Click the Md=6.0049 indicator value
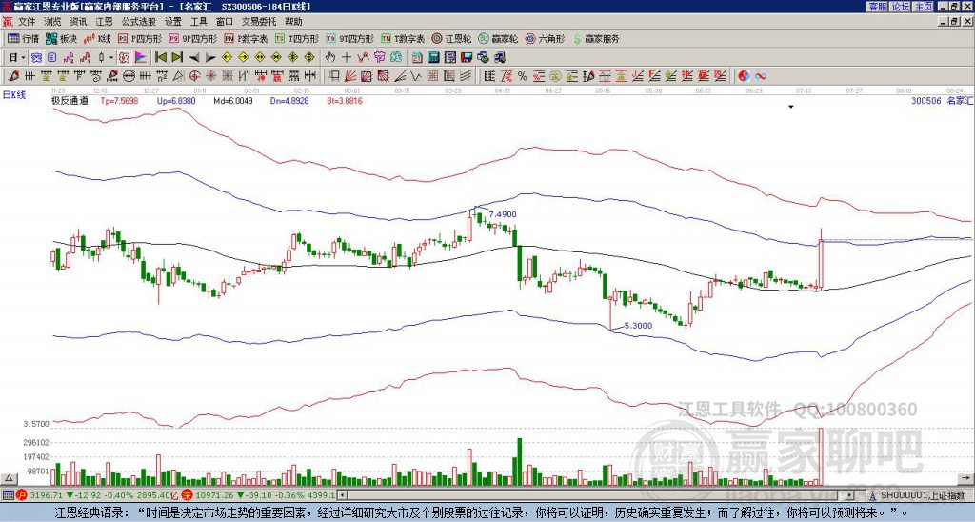This screenshot has height=522, width=975. point(233,101)
